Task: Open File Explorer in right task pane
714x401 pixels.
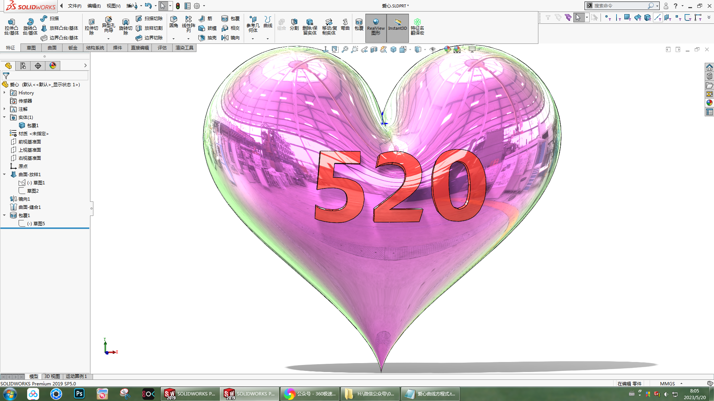Action: pos(710,85)
